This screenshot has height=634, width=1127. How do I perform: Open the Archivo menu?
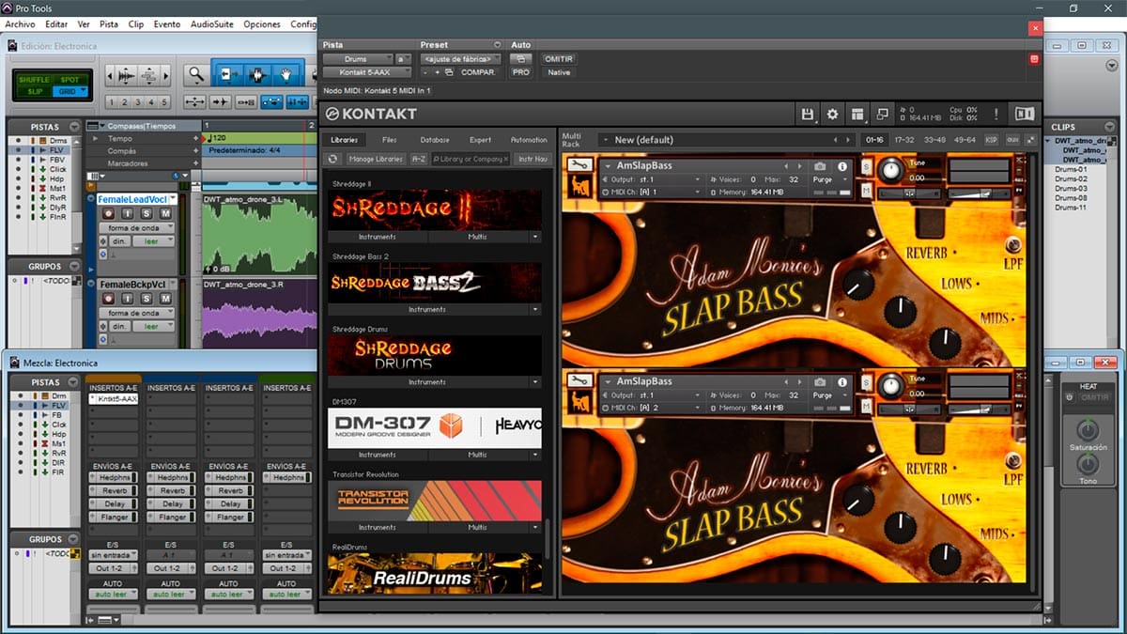click(20, 23)
